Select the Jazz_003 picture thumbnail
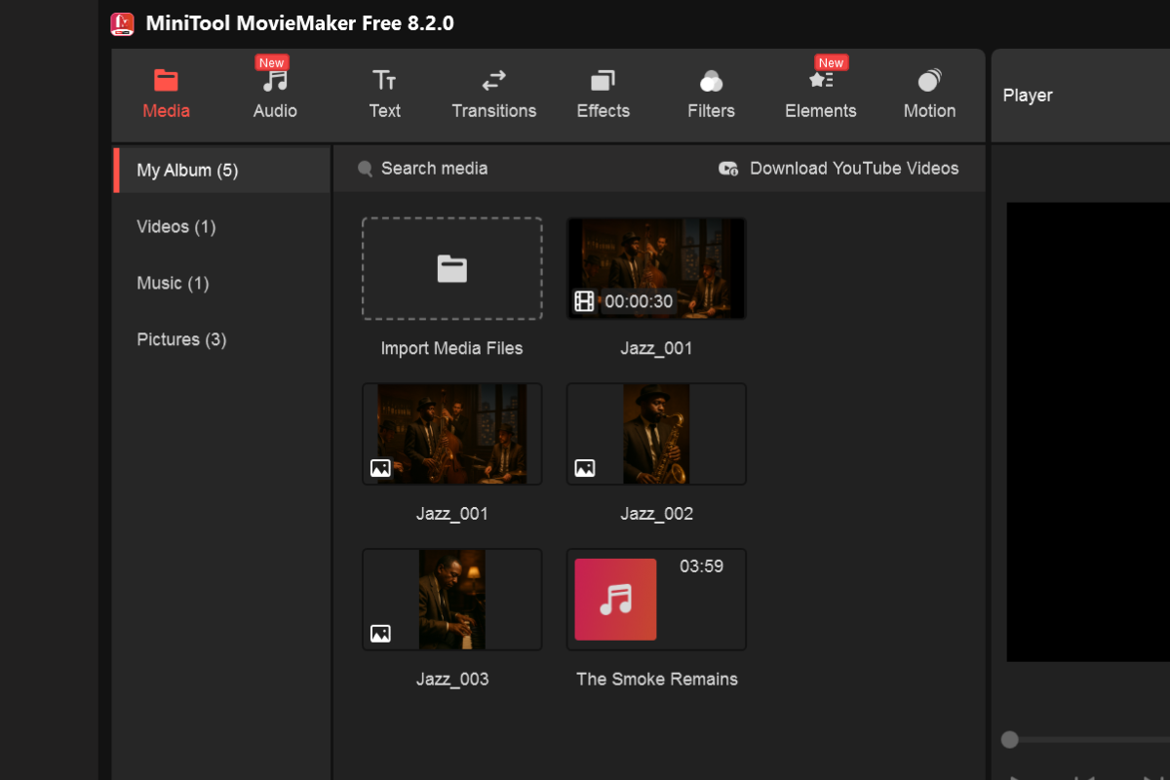Screen dimensions: 1170x780 [x=452, y=600]
